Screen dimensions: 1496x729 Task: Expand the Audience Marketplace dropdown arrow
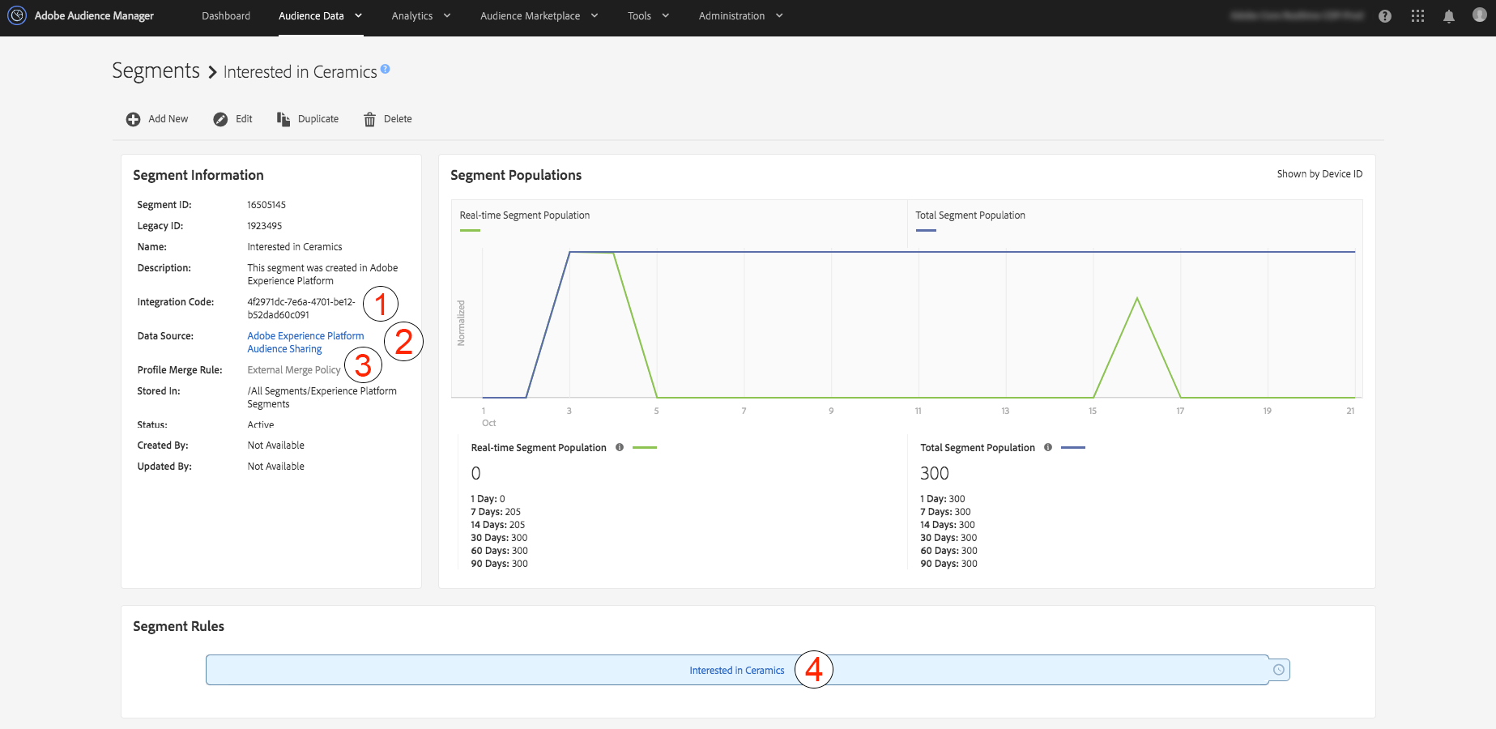tap(595, 15)
